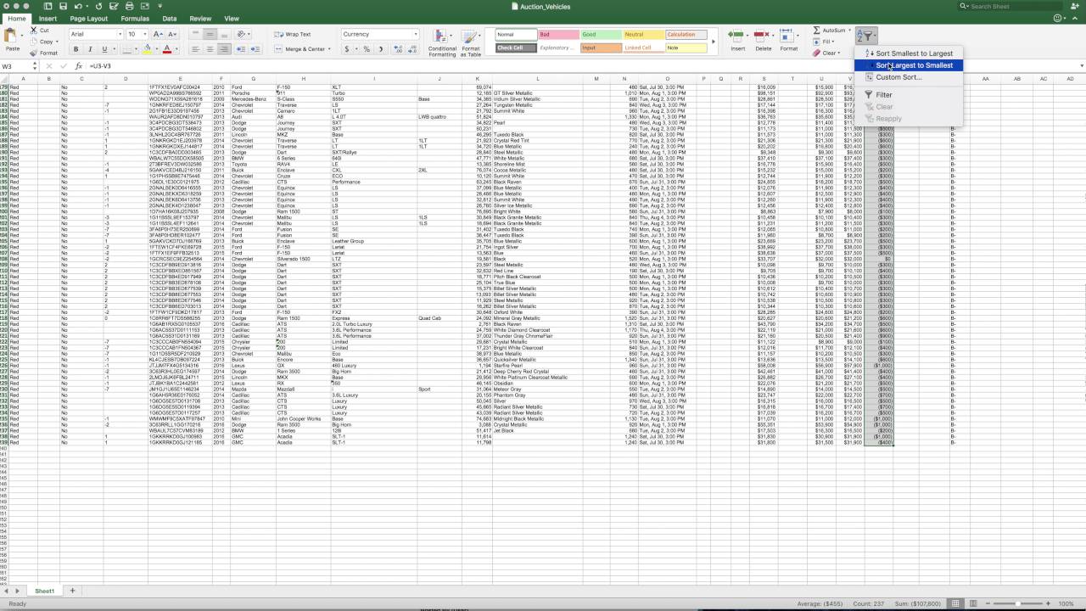Screen dimensions: 1086x611
Task: Click the Format cells icon
Action: click(789, 36)
